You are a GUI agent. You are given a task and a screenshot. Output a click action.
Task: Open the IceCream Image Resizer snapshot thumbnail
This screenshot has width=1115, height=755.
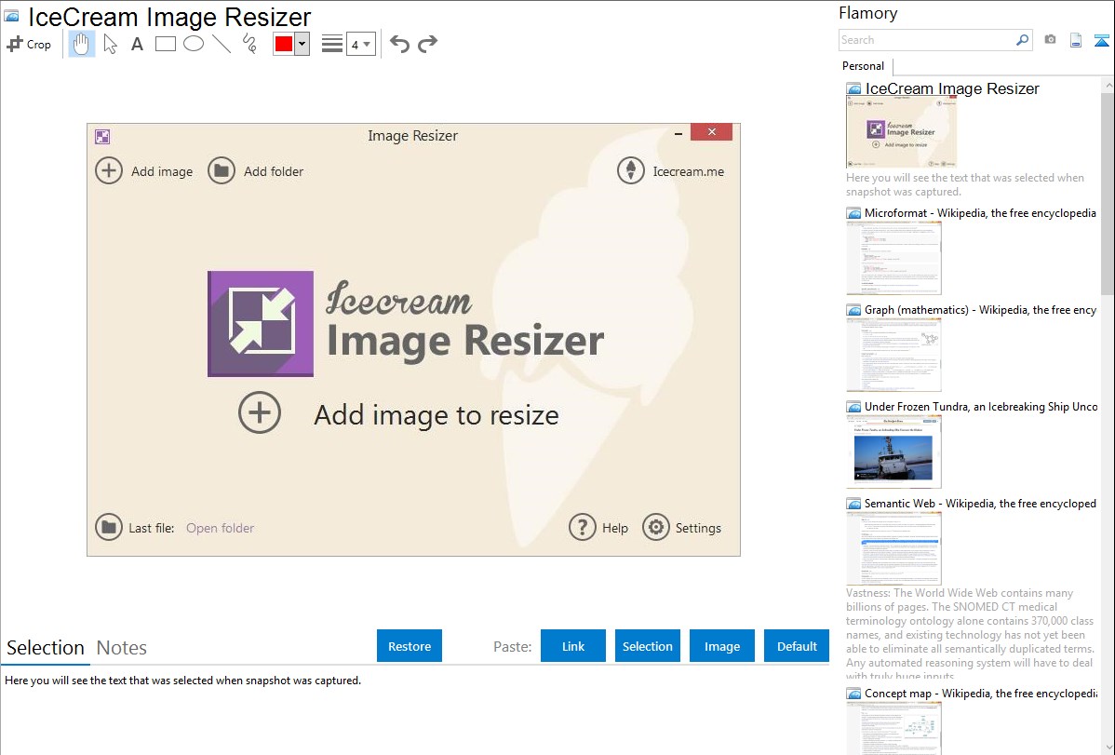click(x=901, y=133)
